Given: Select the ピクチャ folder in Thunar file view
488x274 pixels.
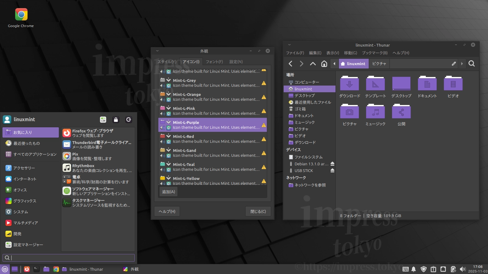Looking at the screenshot, I should pyautogui.click(x=350, y=115).
